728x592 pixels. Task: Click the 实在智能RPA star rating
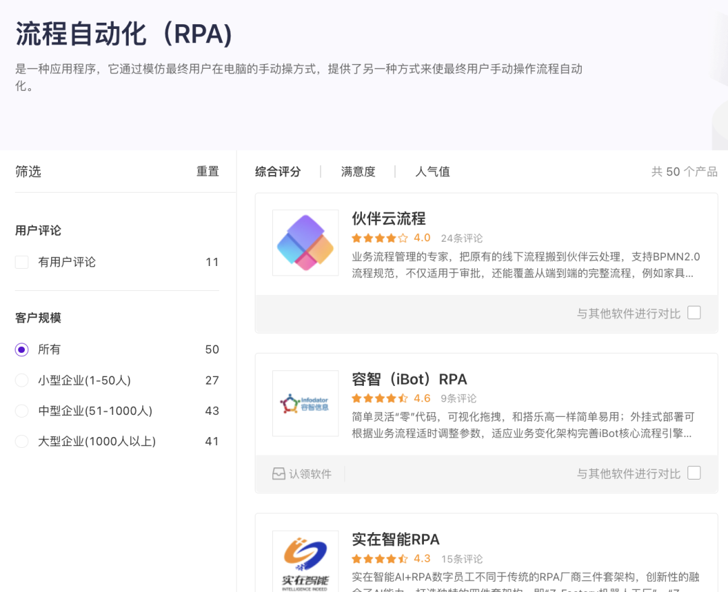(380, 559)
